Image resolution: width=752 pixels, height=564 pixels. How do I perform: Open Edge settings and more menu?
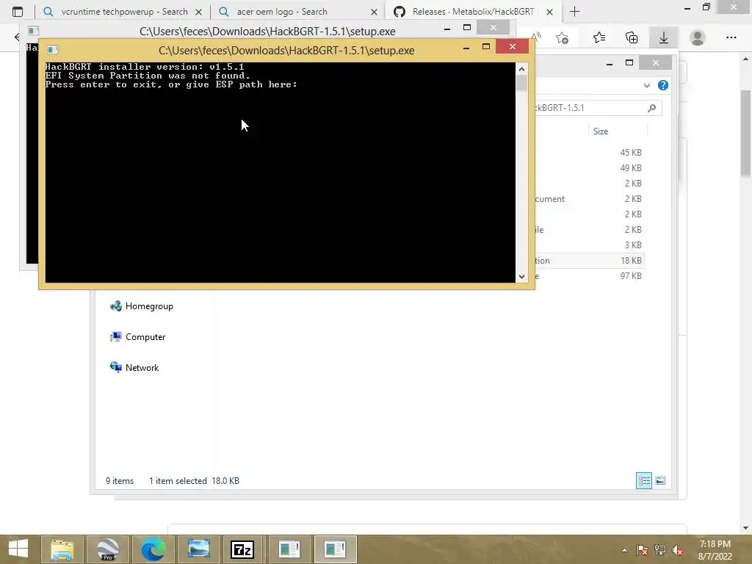click(x=731, y=37)
